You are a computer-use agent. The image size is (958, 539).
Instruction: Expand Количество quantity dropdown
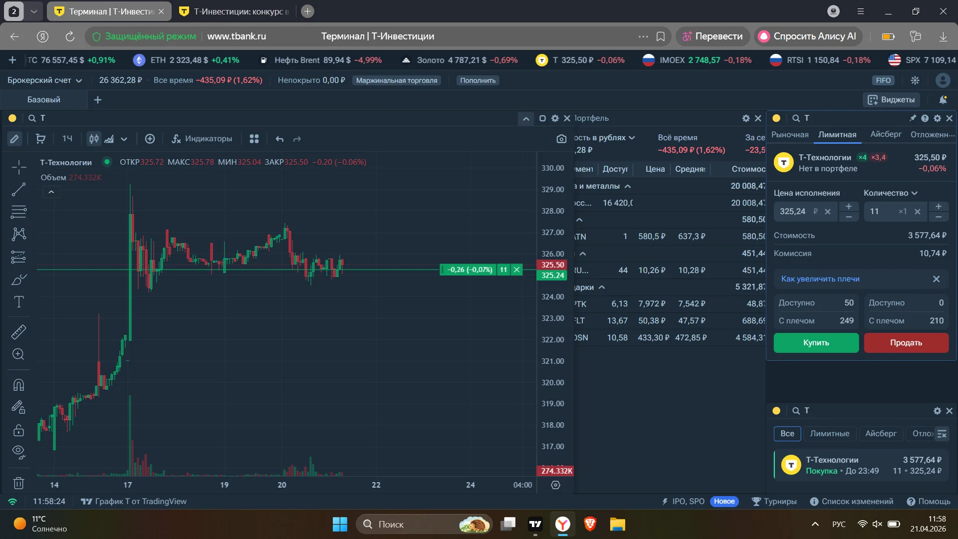[x=890, y=193]
